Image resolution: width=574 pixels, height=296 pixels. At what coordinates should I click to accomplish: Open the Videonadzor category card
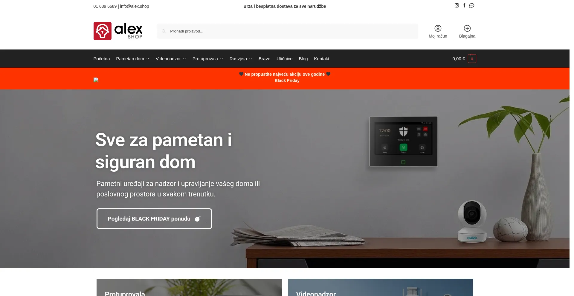[x=380, y=288]
